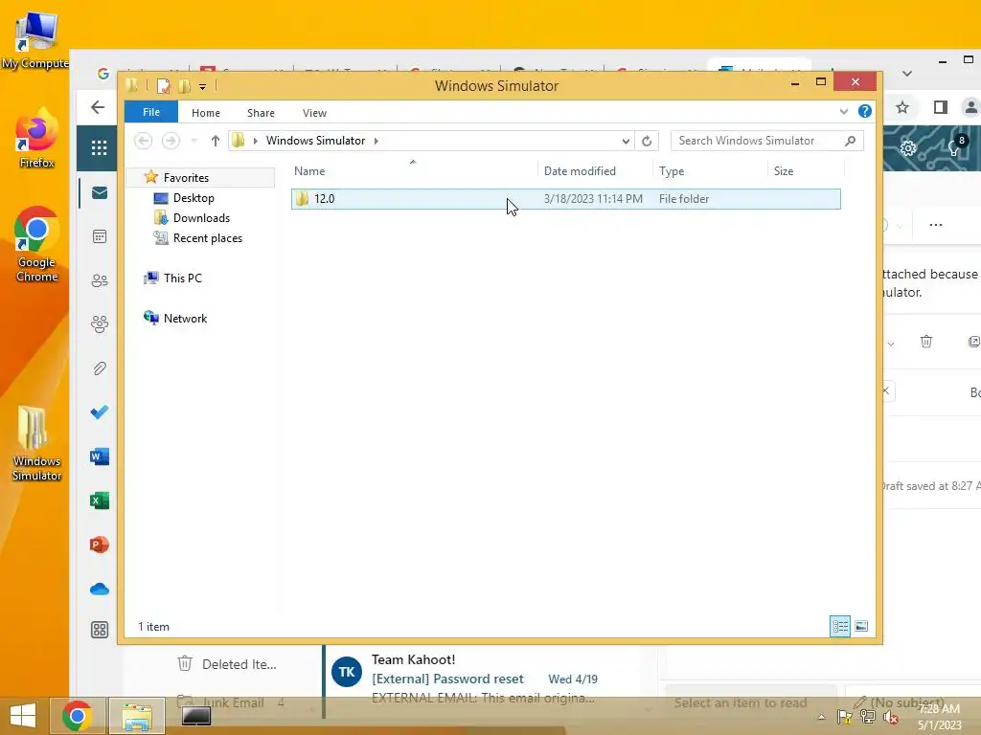Screen dimensions: 981x735
Task: Open Chrome tab search dropdown
Action: tap(907, 73)
